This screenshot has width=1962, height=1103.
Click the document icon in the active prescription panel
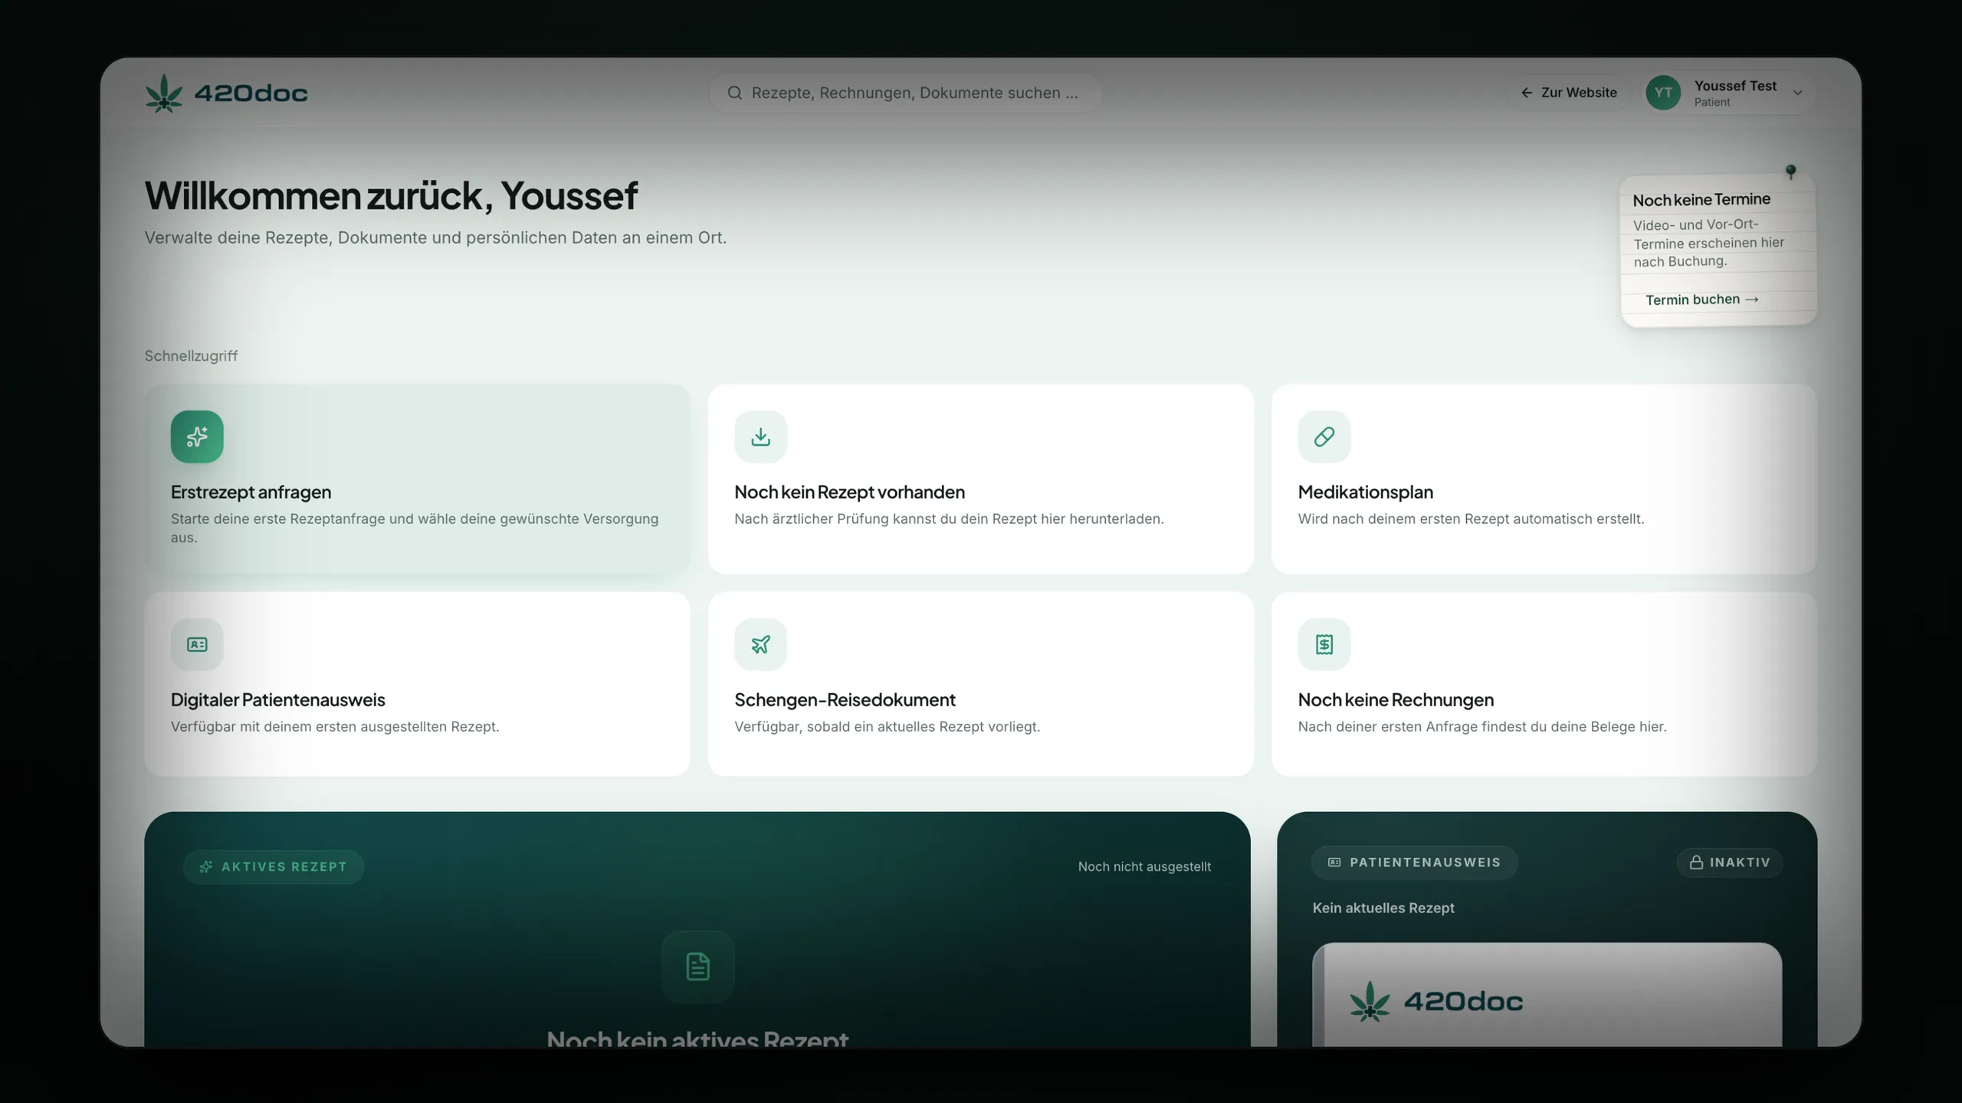click(697, 967)
